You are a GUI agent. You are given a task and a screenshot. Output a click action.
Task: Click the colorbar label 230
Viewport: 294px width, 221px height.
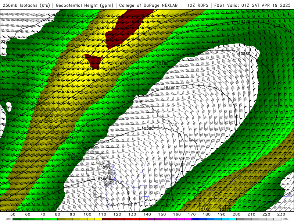tap(282, 214)
